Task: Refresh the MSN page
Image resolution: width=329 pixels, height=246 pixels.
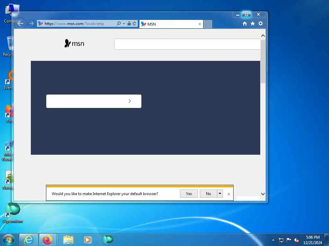Action: (135, 23)
